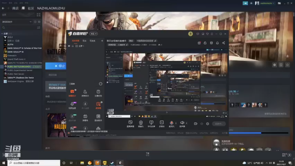Open the Steam 社区 community tab
The height and width of the screenshot is (166, 295).
point(31,8)
